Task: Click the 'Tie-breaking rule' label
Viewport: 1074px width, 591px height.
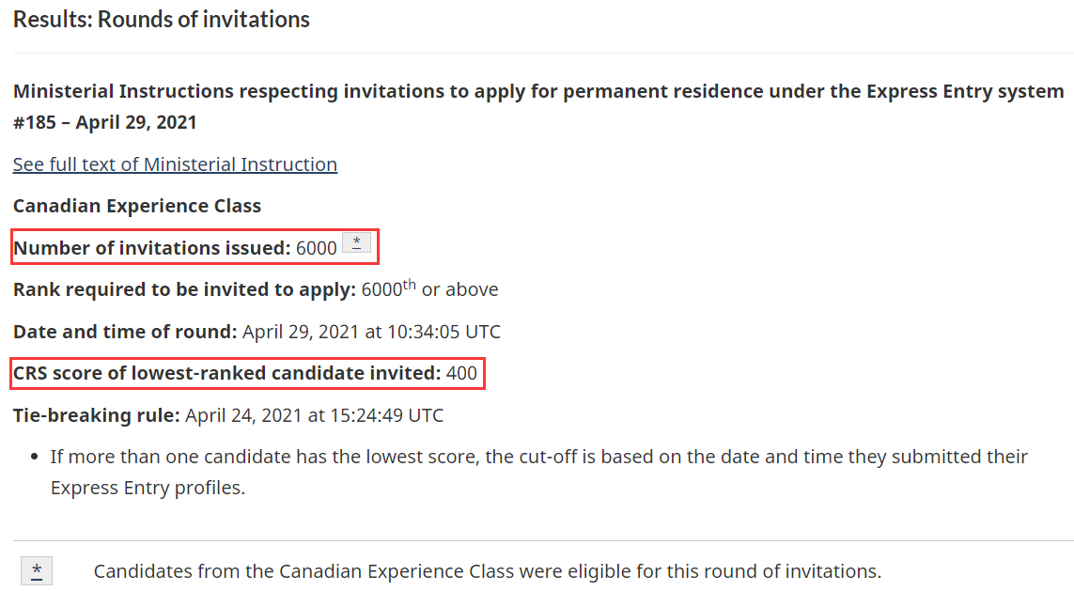Action: tap(96, 414)
